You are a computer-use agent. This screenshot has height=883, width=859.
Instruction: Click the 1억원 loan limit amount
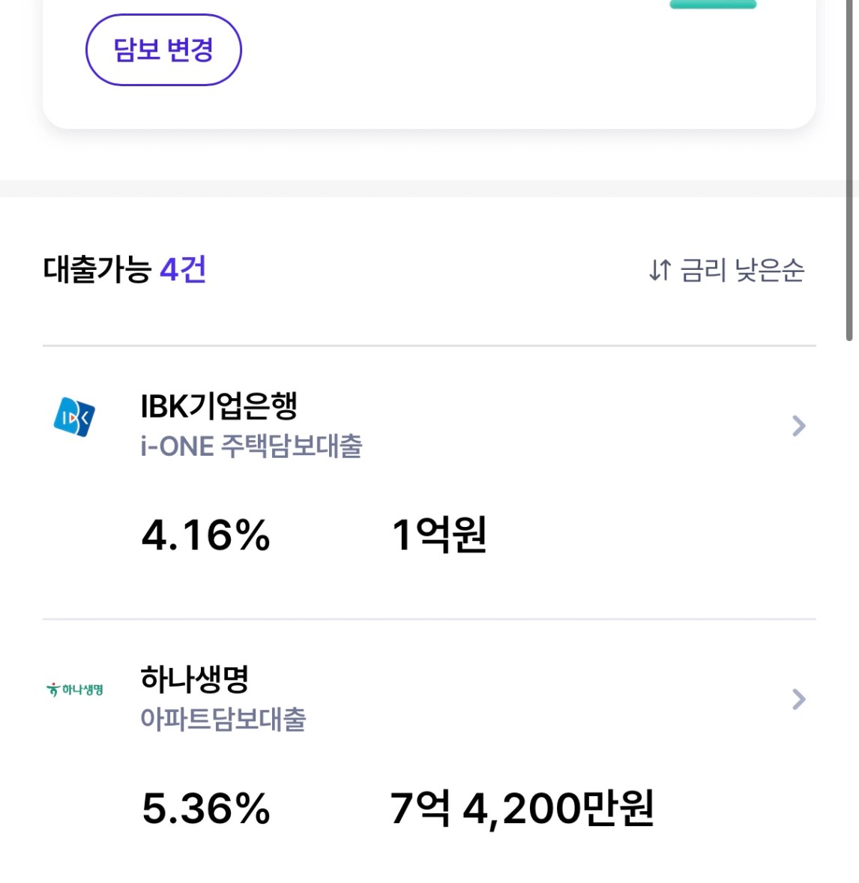click(x=438, y=534)
